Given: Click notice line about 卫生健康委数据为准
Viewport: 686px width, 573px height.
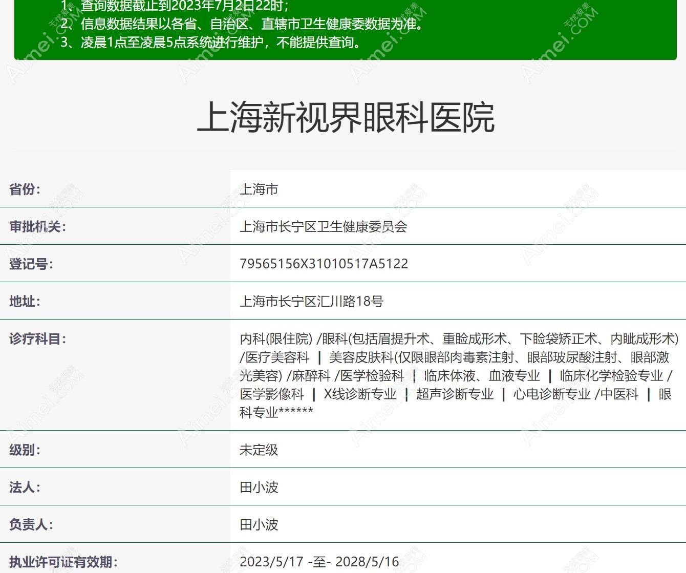Looking at the screenshot, I should (242, 24).
